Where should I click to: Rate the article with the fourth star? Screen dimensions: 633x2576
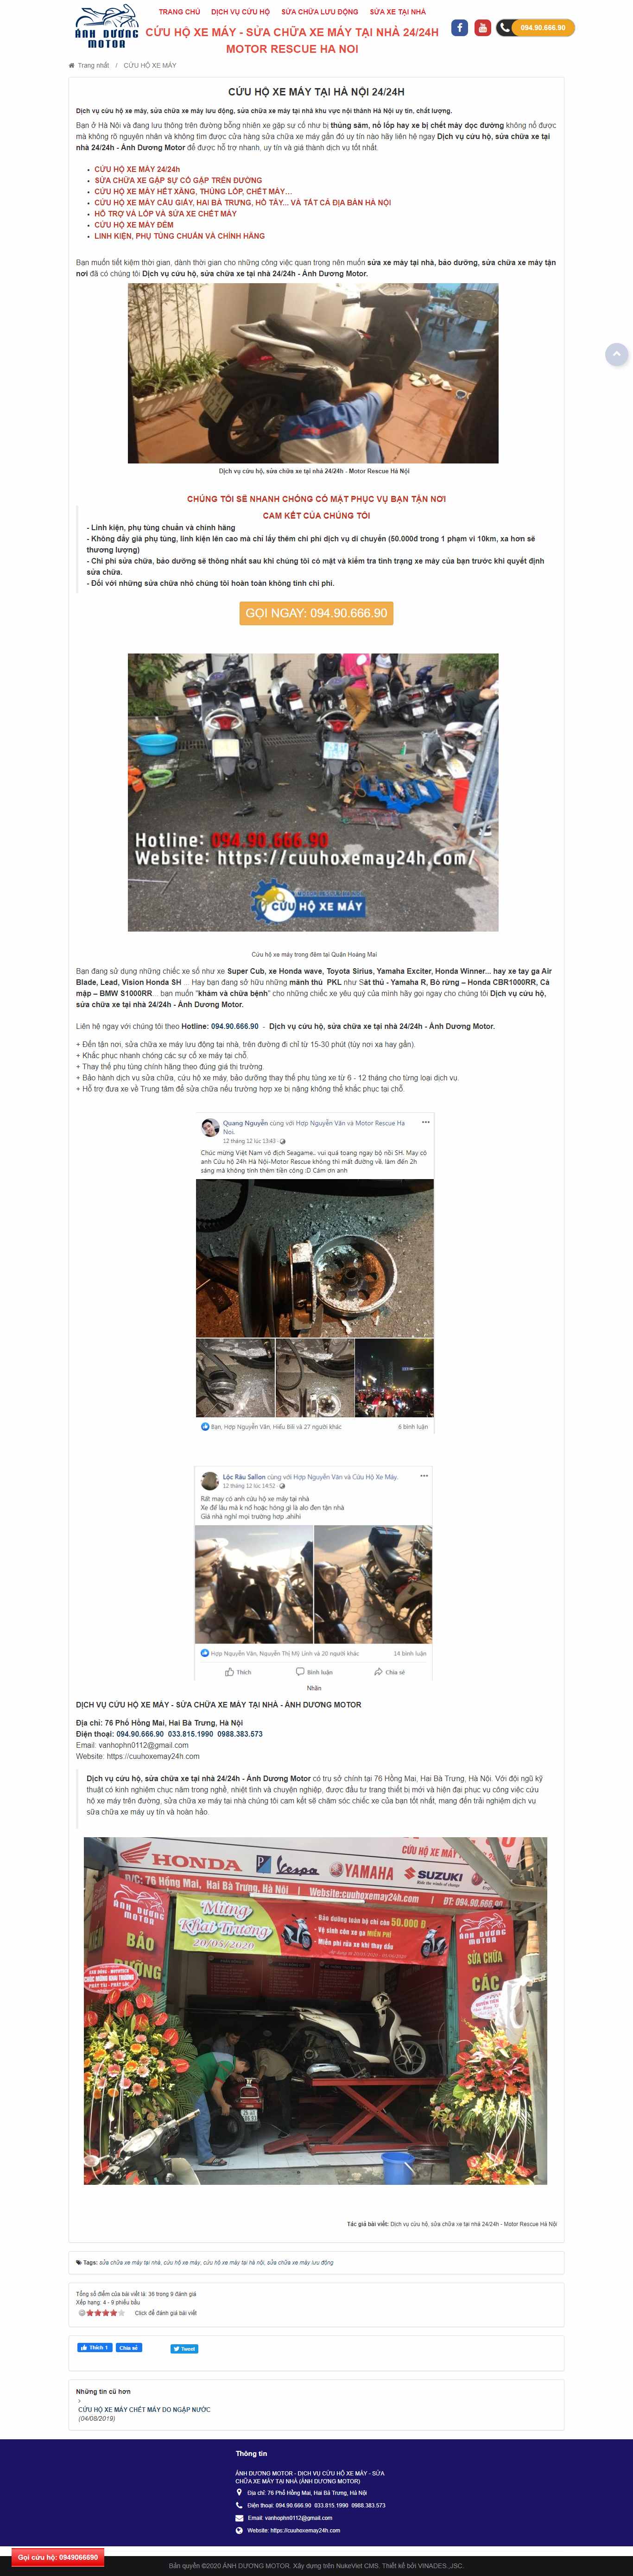tap(113, 2313)
